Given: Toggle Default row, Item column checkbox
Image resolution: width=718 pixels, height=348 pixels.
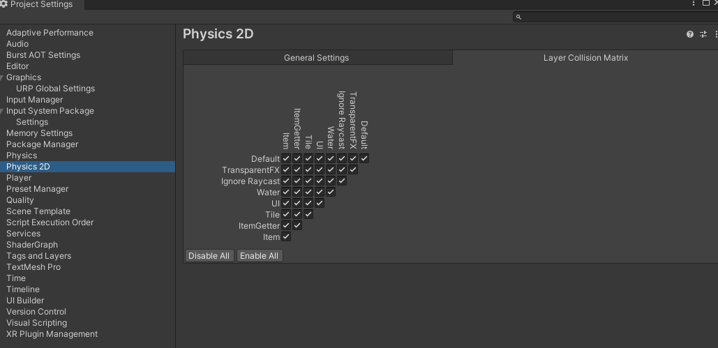Looking at the screenshot, I should (x=286, y=158).
